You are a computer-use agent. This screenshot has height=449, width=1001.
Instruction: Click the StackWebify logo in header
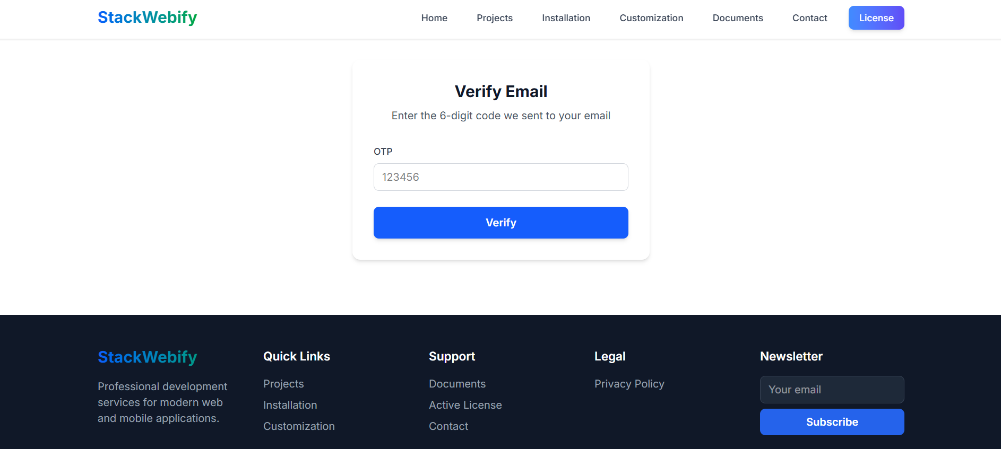tap(147, 17)
